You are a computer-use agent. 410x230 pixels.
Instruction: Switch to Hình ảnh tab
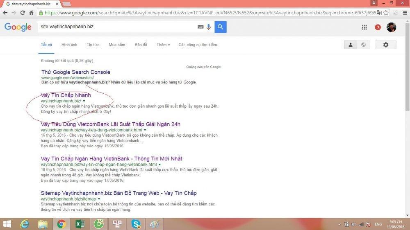(69, 45)
